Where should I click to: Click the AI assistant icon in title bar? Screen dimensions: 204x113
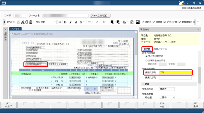(x=182, y=3)
